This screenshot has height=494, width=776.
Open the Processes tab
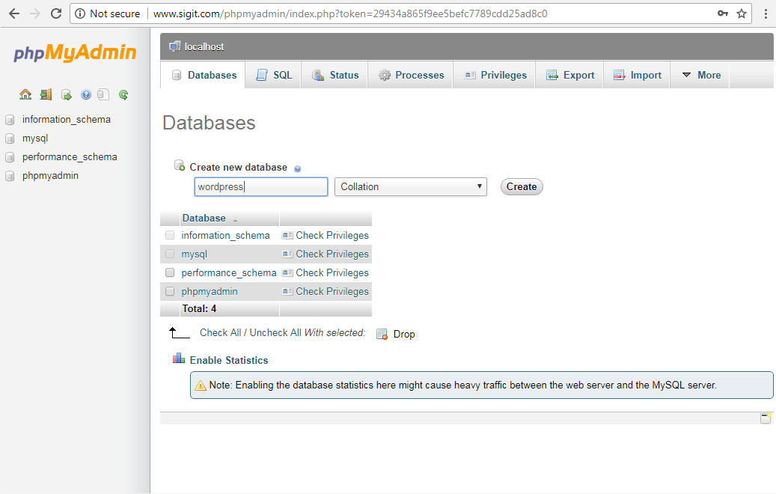[411, 76]
